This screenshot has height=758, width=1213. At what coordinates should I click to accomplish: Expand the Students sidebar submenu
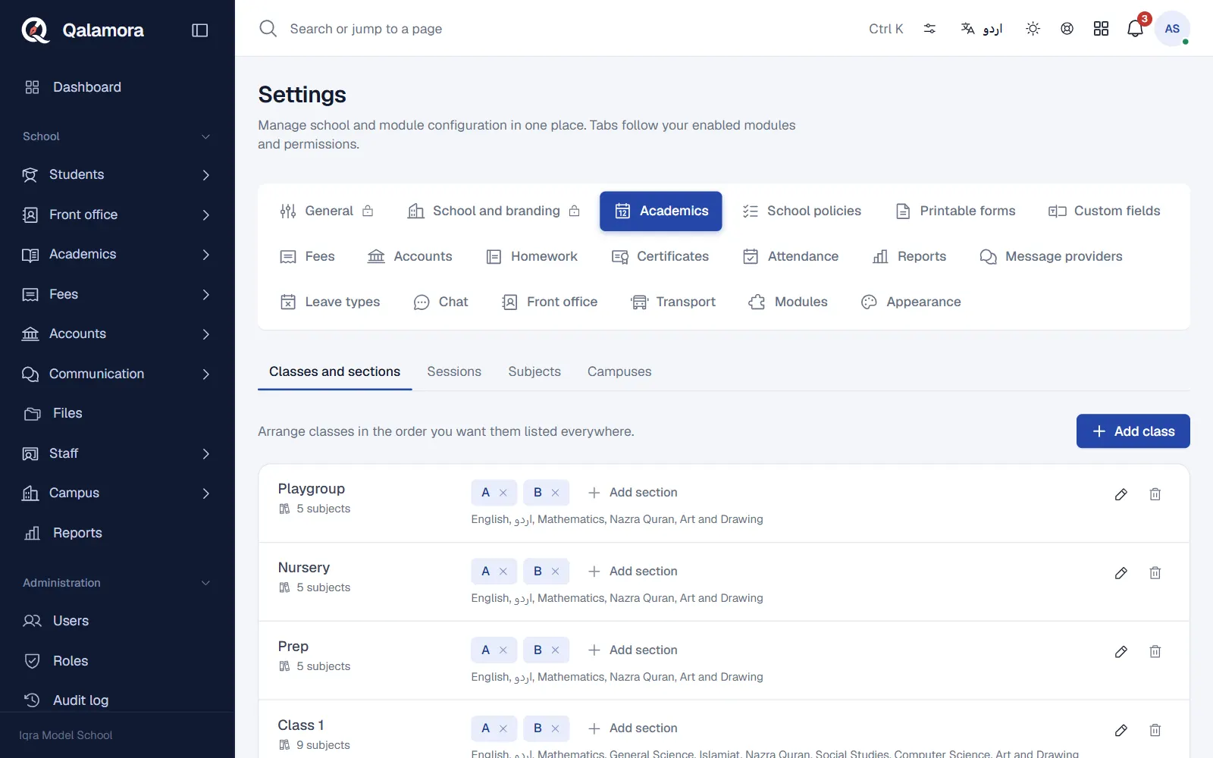[205, 175]
